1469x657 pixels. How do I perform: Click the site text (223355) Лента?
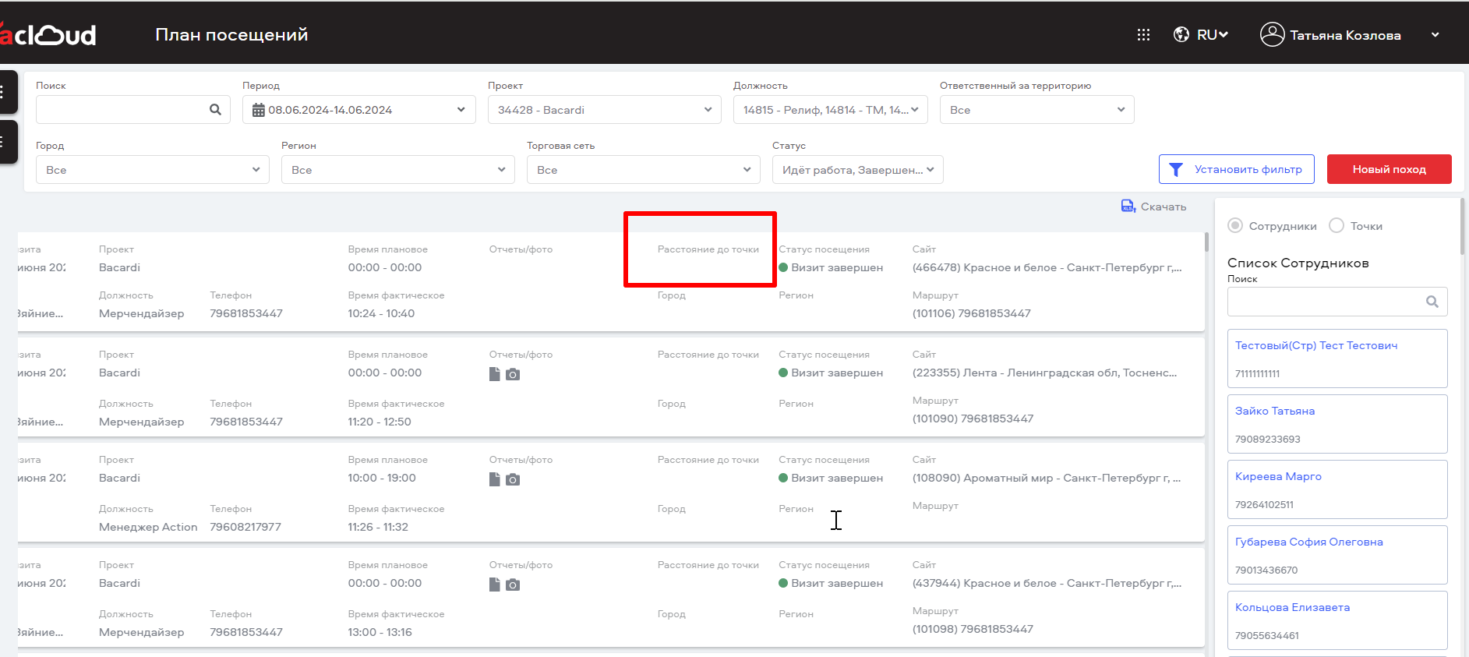coord(1044,373)
